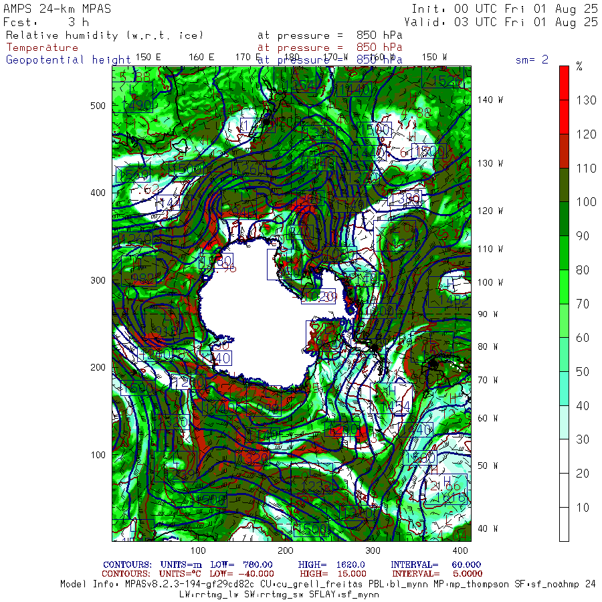Click the dark green 90–100 colorbar segment
The image size is (602, 602).
(x=564, y=219)
